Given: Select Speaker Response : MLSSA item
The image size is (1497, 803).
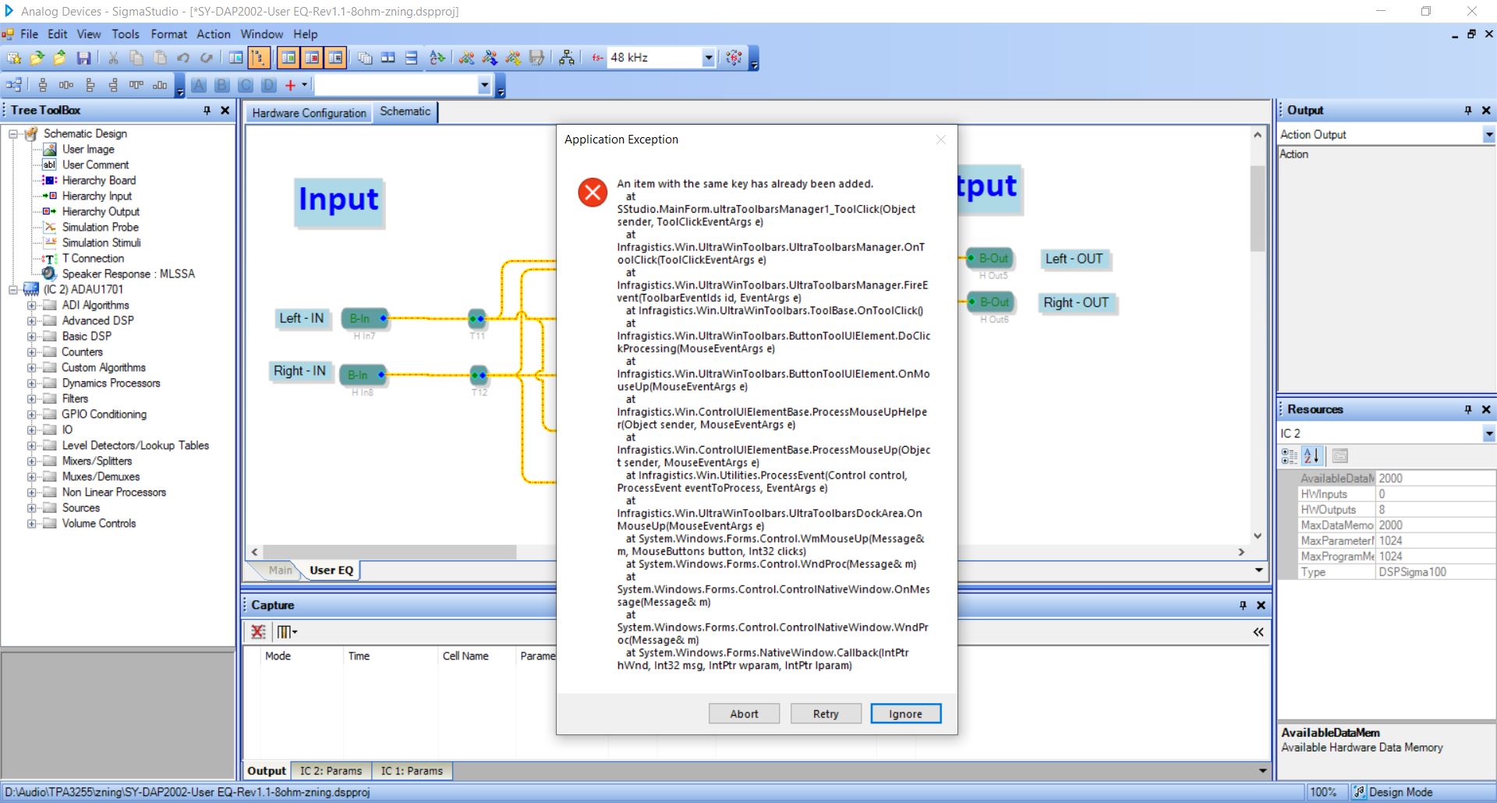Looking at the screenshot, I should pyautogui.click(x=129, y=274).
